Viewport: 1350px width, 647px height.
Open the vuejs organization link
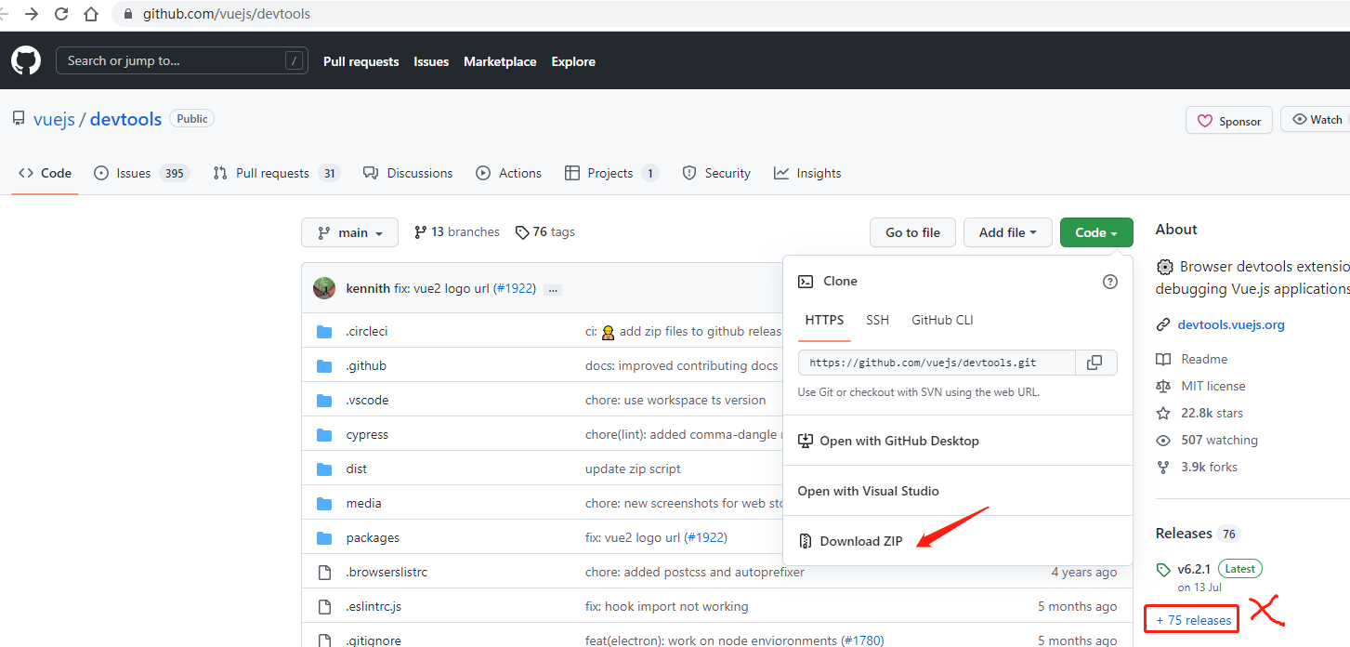[54, 119]
